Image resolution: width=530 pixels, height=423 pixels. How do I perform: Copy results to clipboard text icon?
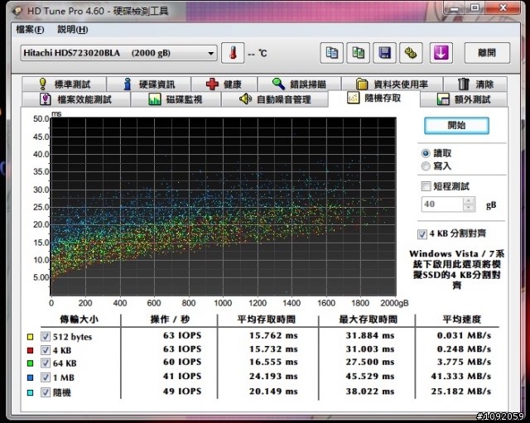tap(331, 53)
